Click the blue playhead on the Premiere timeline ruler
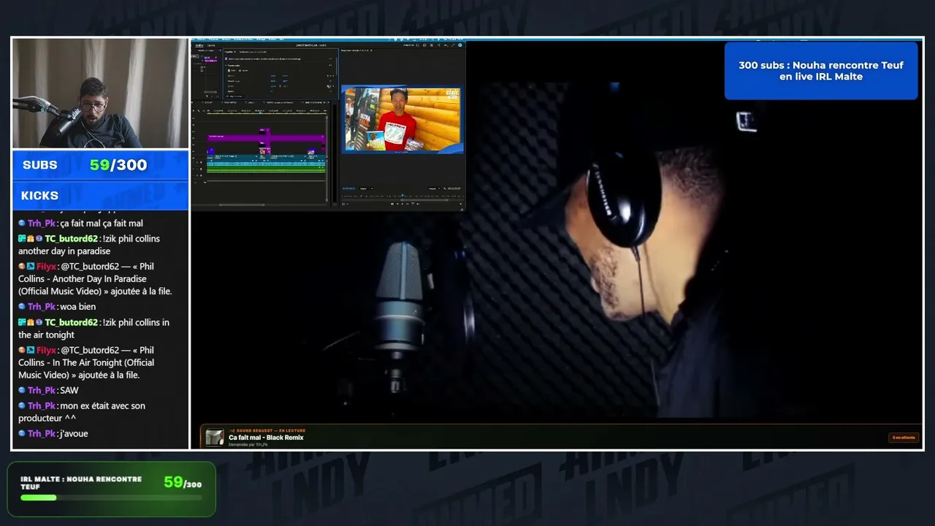Screen dimensions: 935x526 (x=261, y=113)
